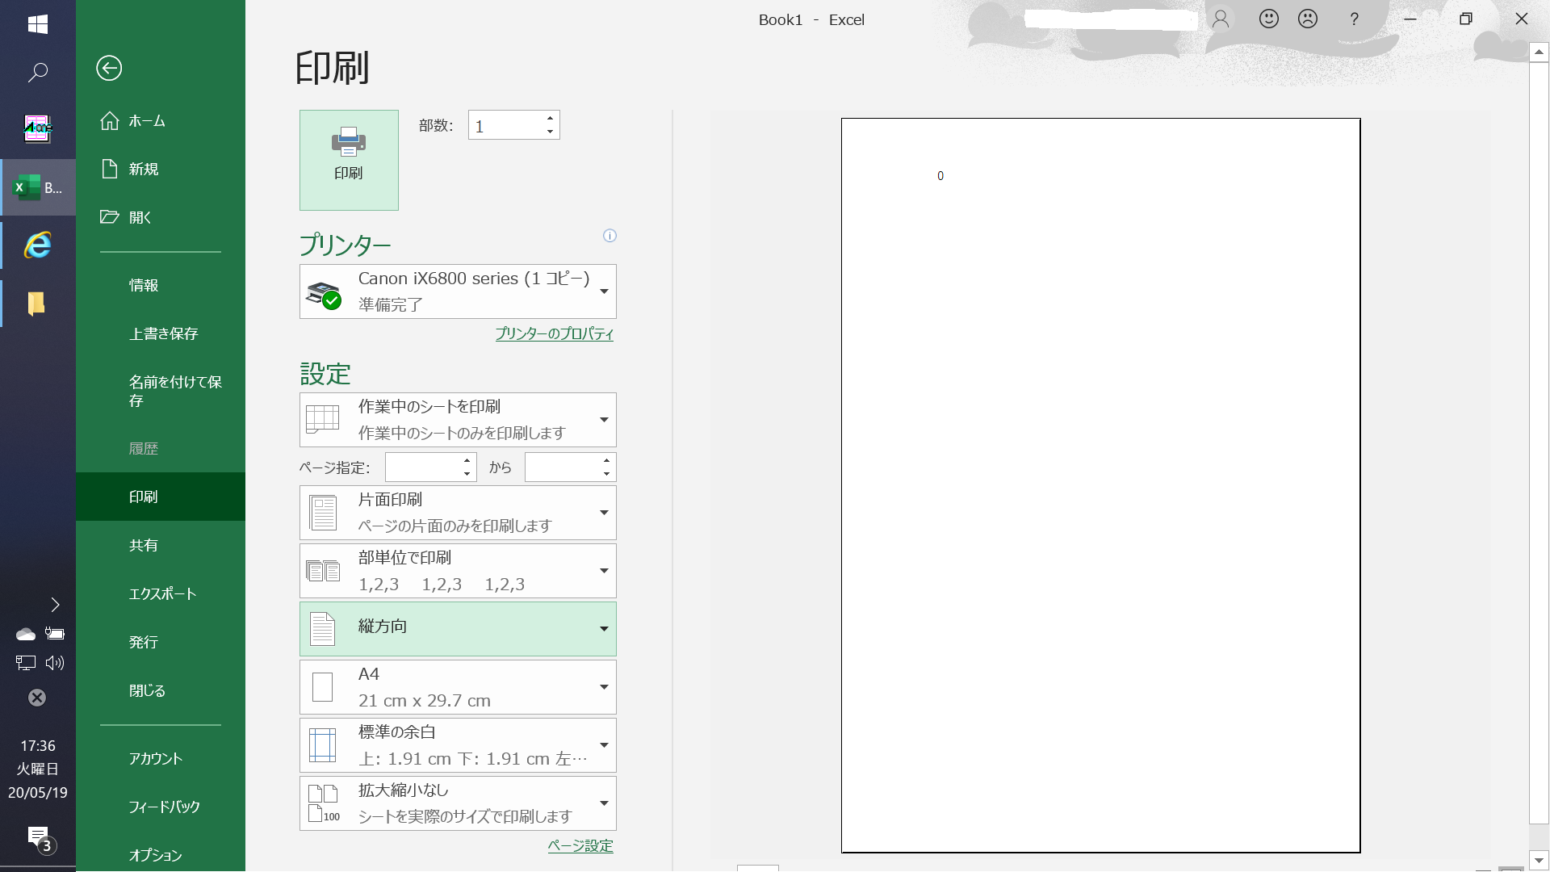Open Windows Start menu
This screenshot has width=1550, height=872.
click(37, 24)
